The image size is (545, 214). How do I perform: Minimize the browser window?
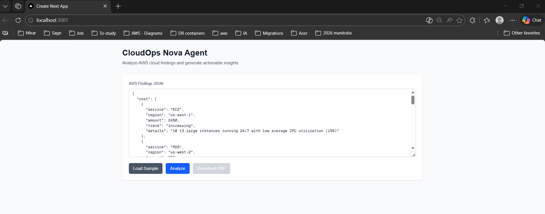(505, 6)
